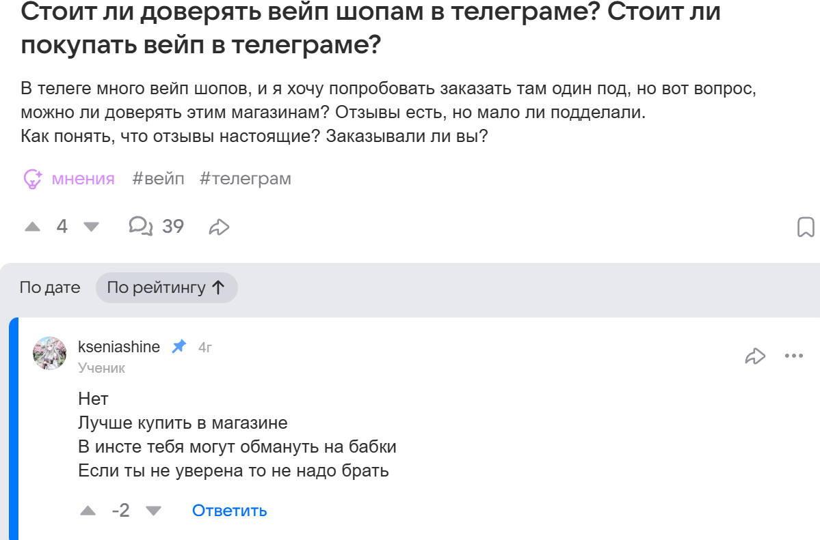The width and height of the screenshot is (820, 540).
Task: Click the blue pin icon next to kseniashine
Action: [178, 347]
